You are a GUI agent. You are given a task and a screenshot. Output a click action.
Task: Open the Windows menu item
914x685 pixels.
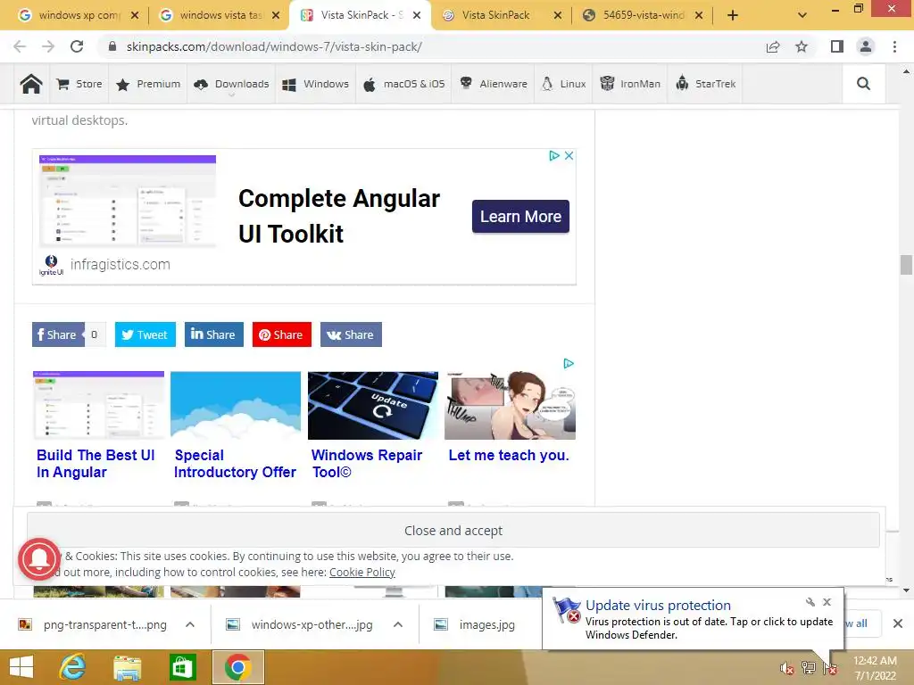(315, 84)
